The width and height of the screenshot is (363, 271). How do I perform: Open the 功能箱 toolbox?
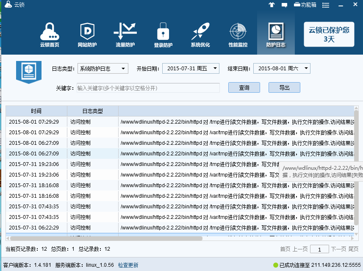coord(305,5)
